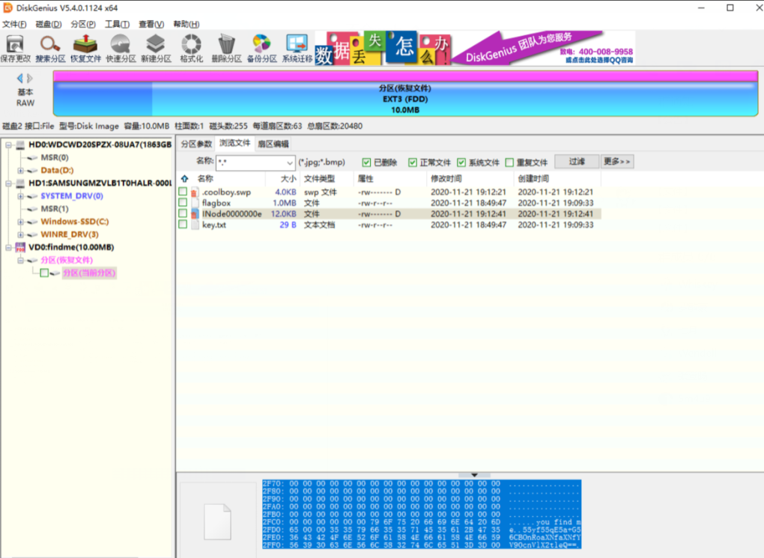Expand the WINRE_DRV(3) partition node

click(20, 234)
